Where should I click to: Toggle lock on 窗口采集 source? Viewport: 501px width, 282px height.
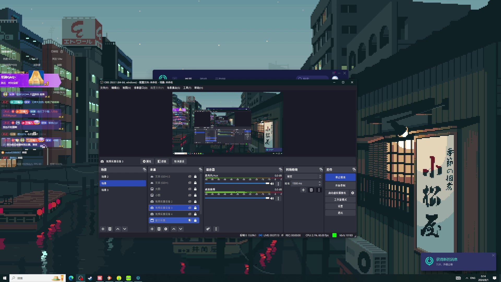[195, 220]
